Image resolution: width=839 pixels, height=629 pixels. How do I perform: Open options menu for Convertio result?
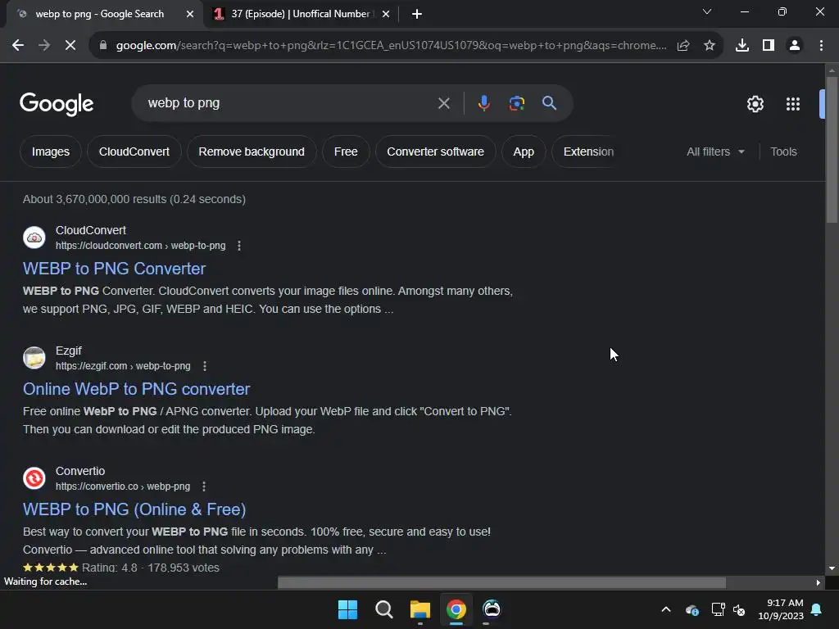click(204, 486)
